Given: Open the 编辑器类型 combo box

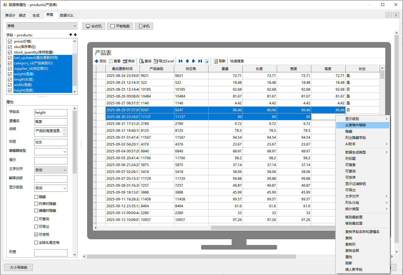Looking at the screenshot, I should click(x=51, y=152).
